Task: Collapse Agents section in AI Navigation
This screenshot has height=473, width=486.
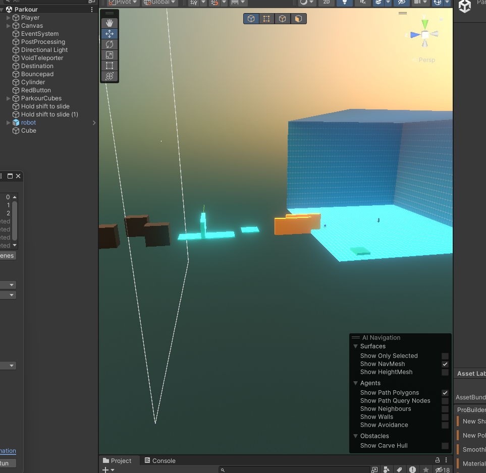Action: (x=355, y=383)
